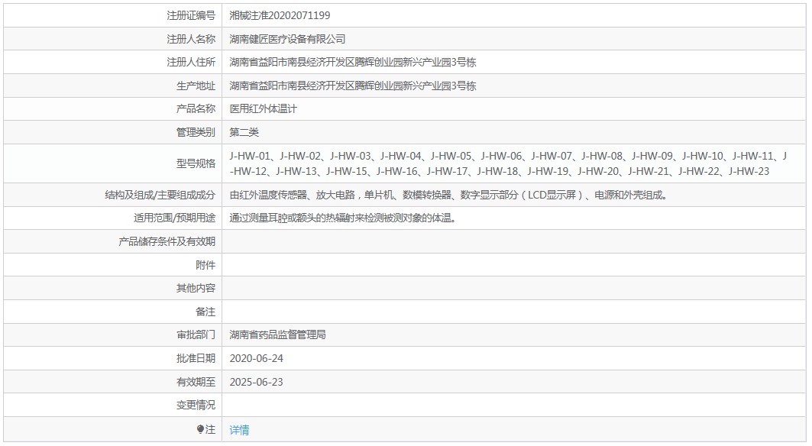Select approving authority 湖南省药品监督管理局

pos(277,335)
